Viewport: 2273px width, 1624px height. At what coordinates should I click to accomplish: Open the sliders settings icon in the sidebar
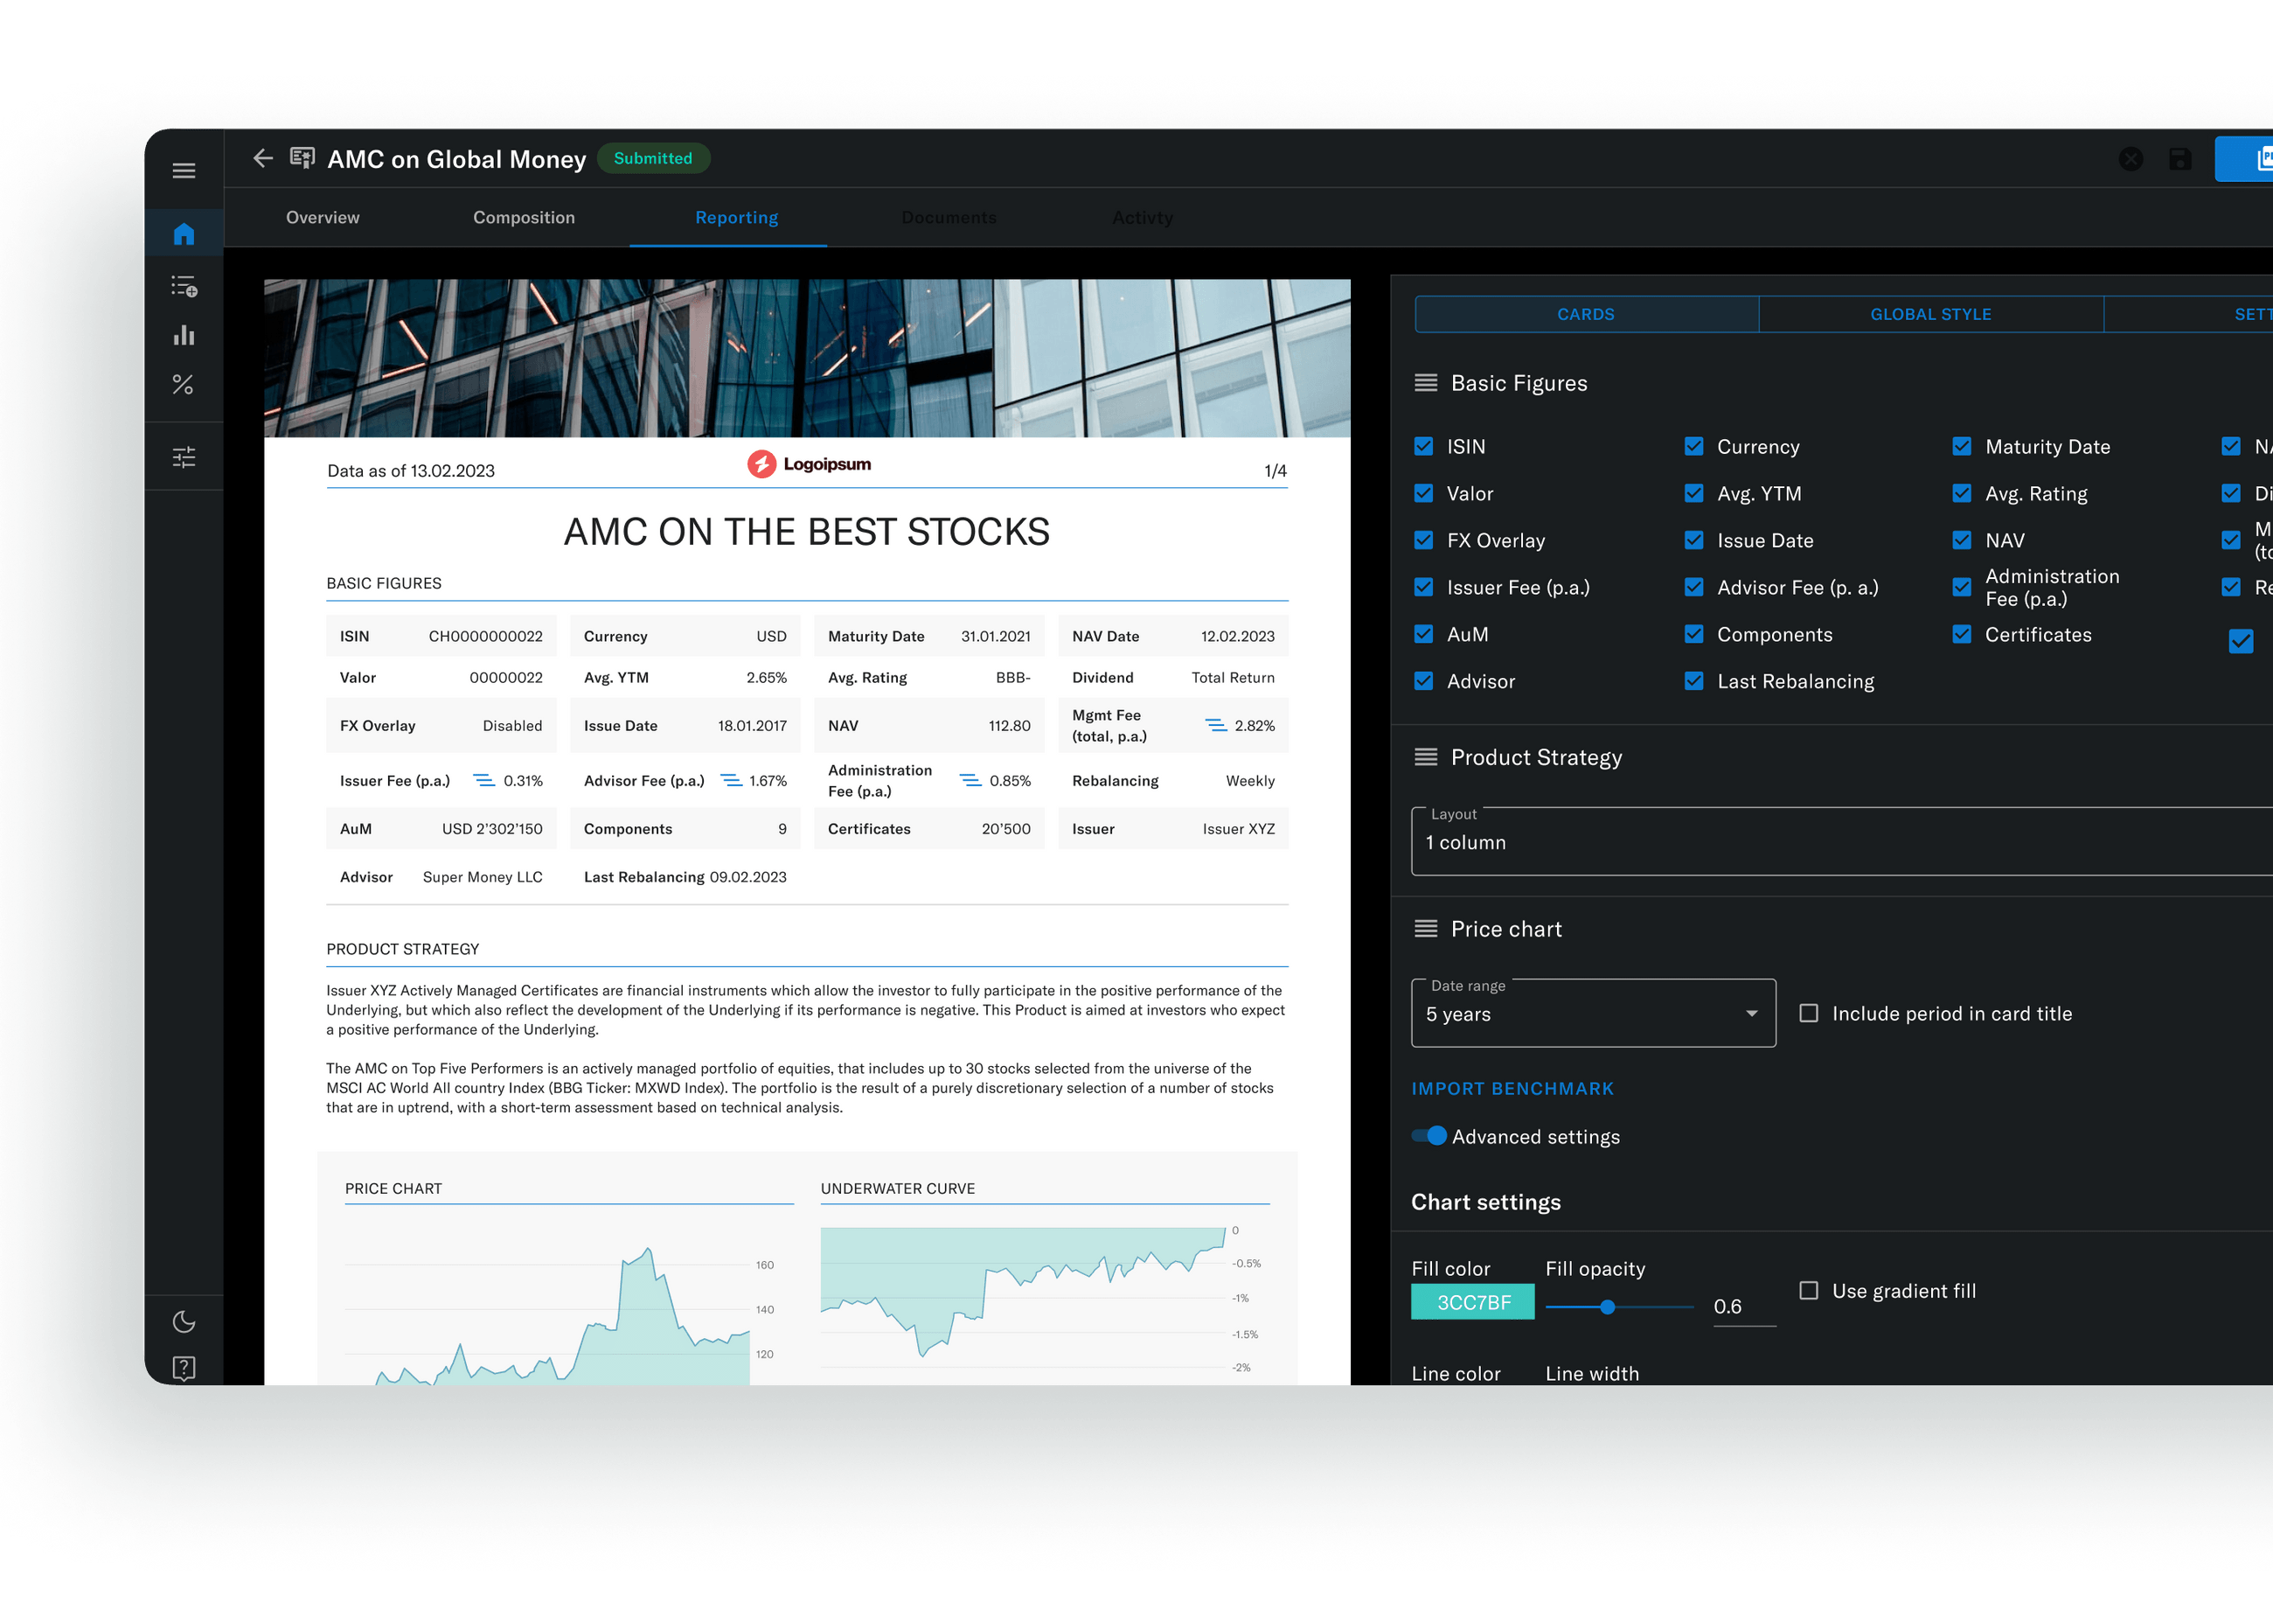pyautogui.click(x=184, y=456)
